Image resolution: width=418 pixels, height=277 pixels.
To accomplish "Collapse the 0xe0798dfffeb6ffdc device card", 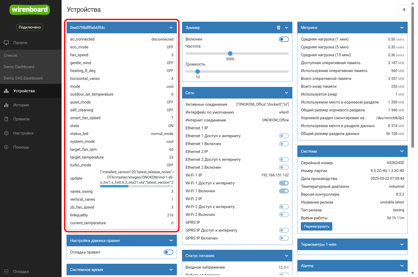I will coord(171,28).
